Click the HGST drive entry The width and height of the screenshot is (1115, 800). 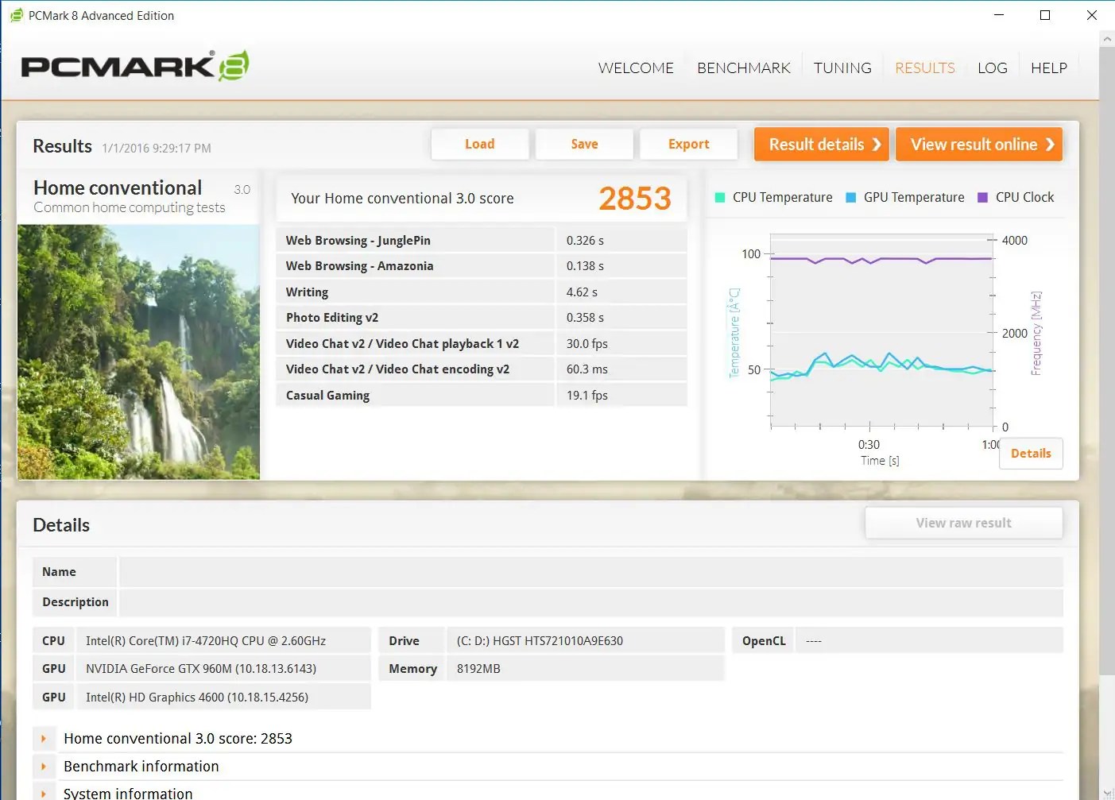[540, 641]
